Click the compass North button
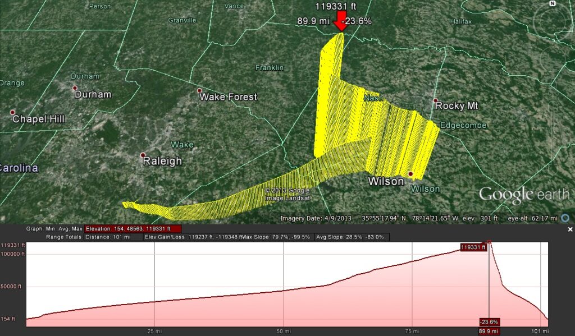Image resolution: width=575 pixels, height=336 pixels. pos(552,4)
